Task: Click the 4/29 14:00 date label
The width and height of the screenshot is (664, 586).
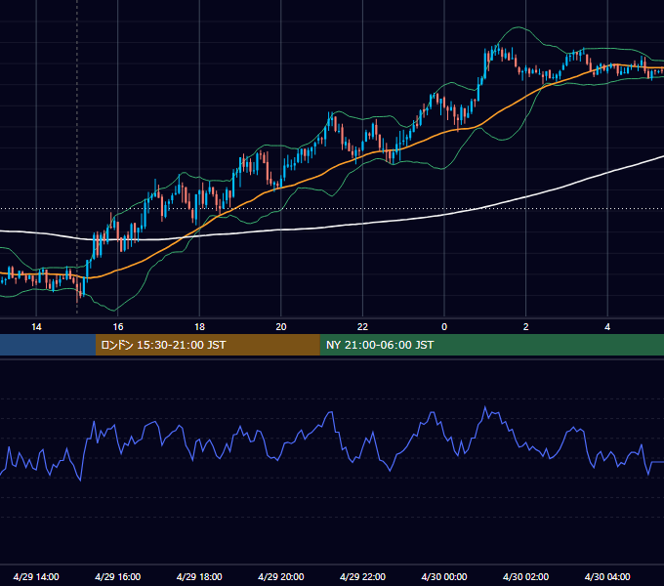Action: 36,576
